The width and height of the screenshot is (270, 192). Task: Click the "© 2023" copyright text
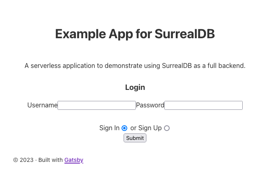(x=23, y=160)
